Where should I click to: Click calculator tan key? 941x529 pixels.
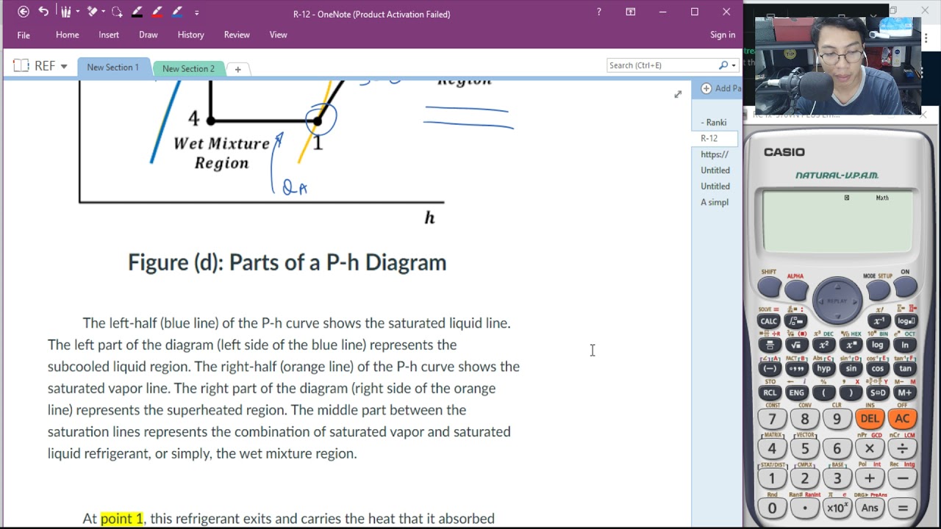pyautogui.click(x=906, y=369)
